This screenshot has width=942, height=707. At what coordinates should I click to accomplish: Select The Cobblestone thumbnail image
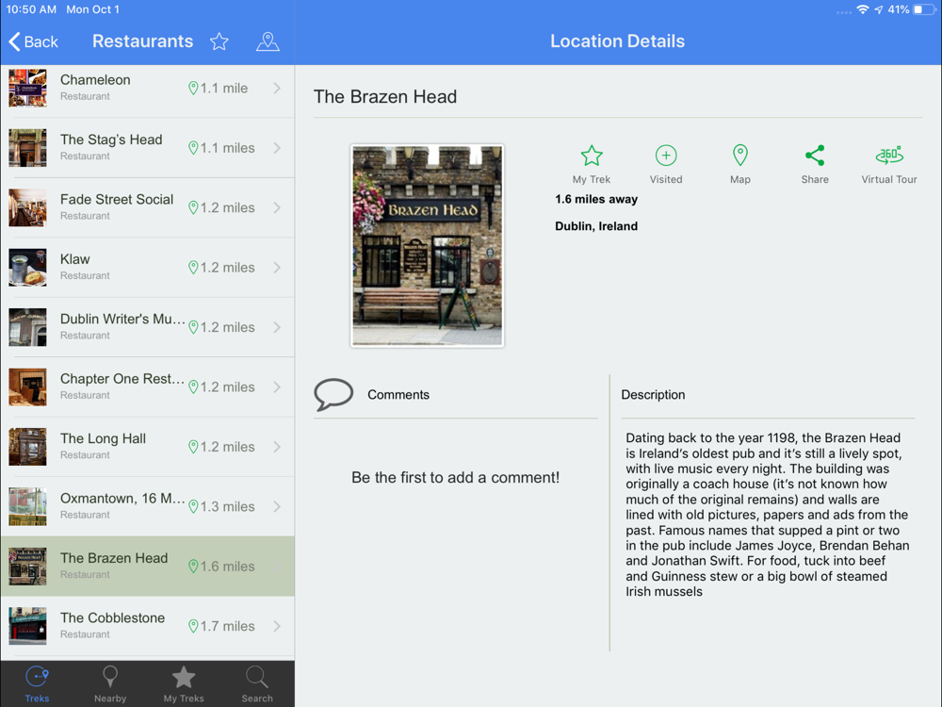tap(27, 627)
